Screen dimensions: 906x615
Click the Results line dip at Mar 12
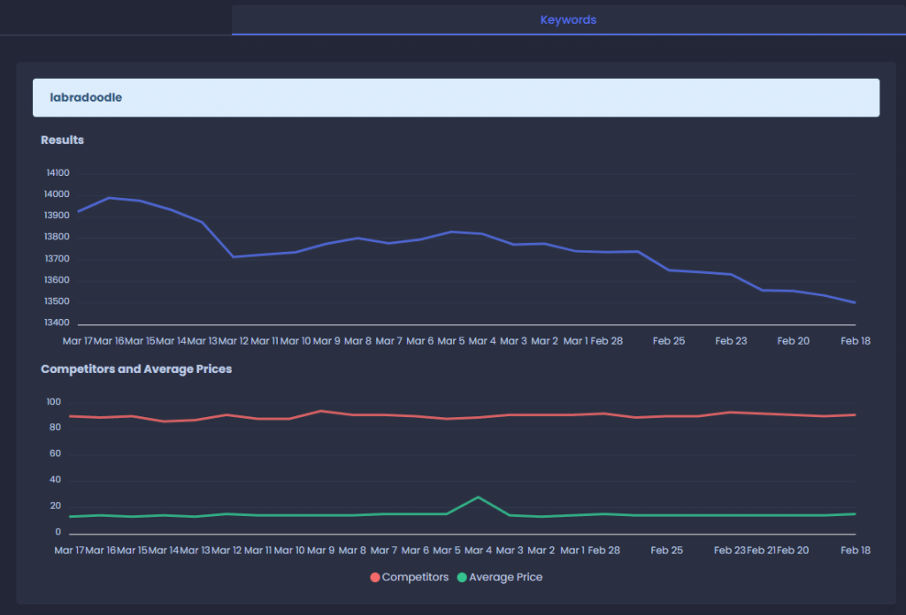(234, 257)
